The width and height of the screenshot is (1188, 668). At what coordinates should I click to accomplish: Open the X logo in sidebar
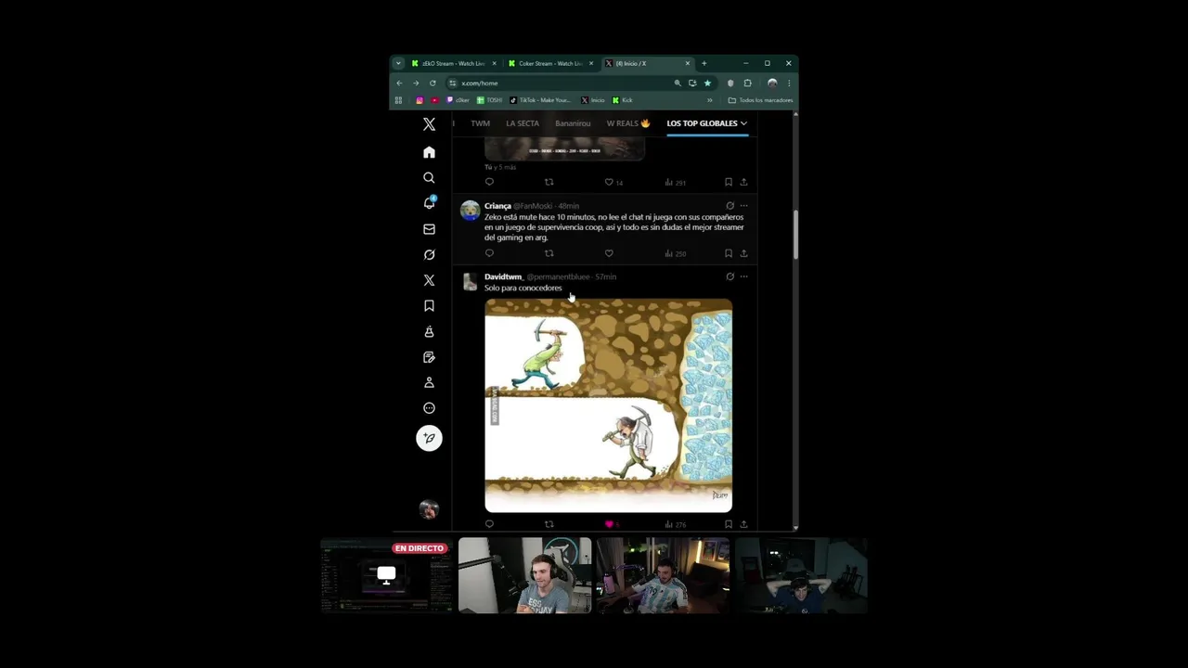coord(429,124)
